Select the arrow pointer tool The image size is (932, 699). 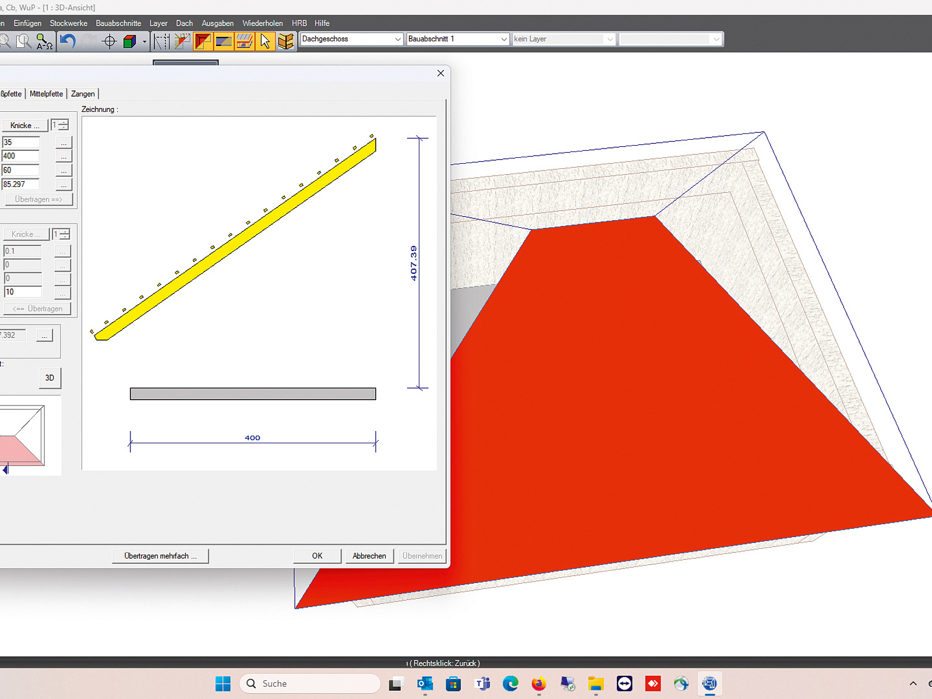[265, 41]
